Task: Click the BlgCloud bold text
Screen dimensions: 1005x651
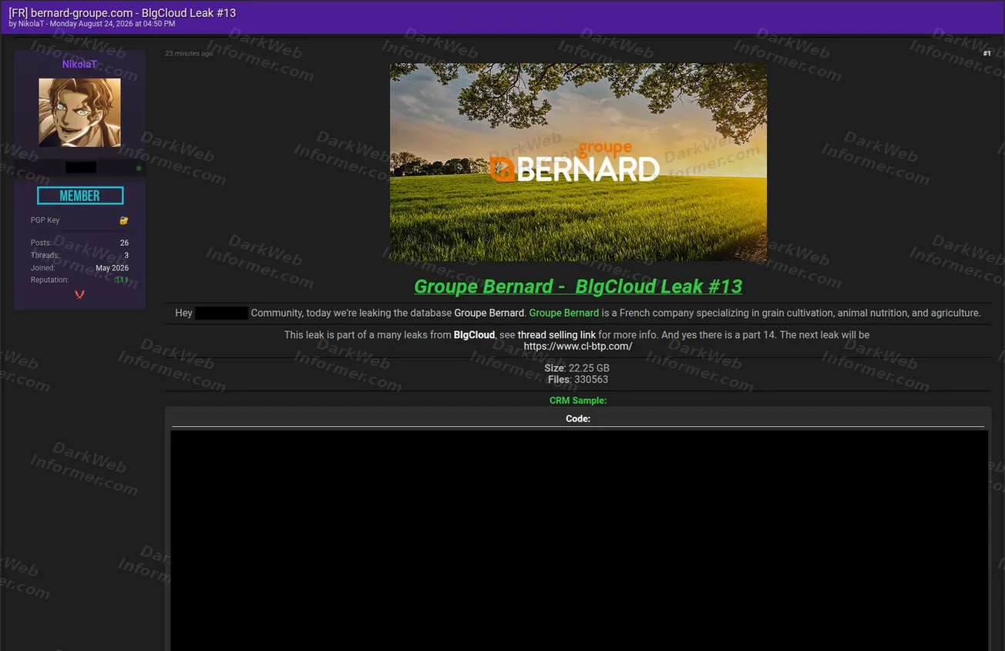Action: [474, 335]
